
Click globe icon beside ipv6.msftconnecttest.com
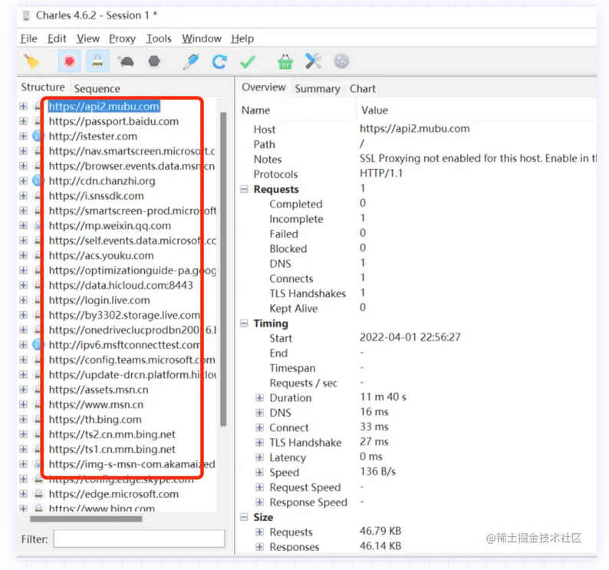coord(38,345)
